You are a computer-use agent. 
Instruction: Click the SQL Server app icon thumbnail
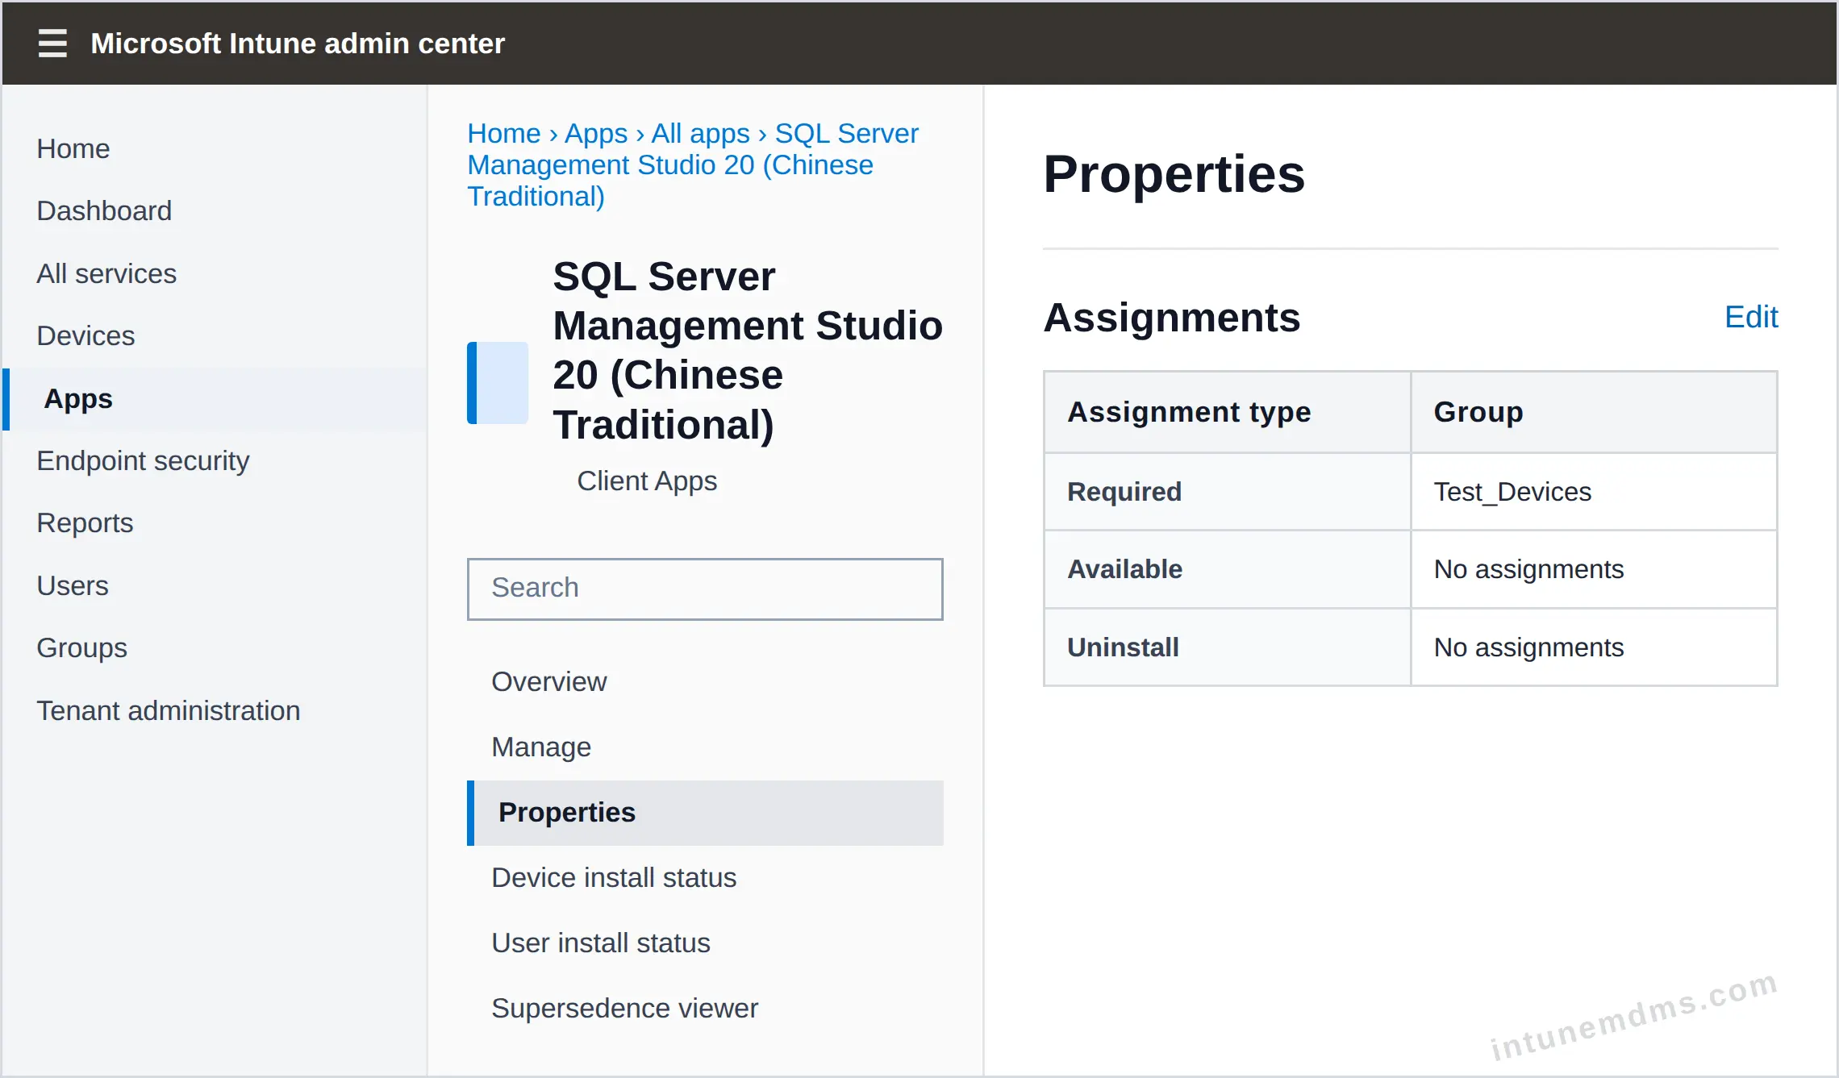click(x=498, y=383)
